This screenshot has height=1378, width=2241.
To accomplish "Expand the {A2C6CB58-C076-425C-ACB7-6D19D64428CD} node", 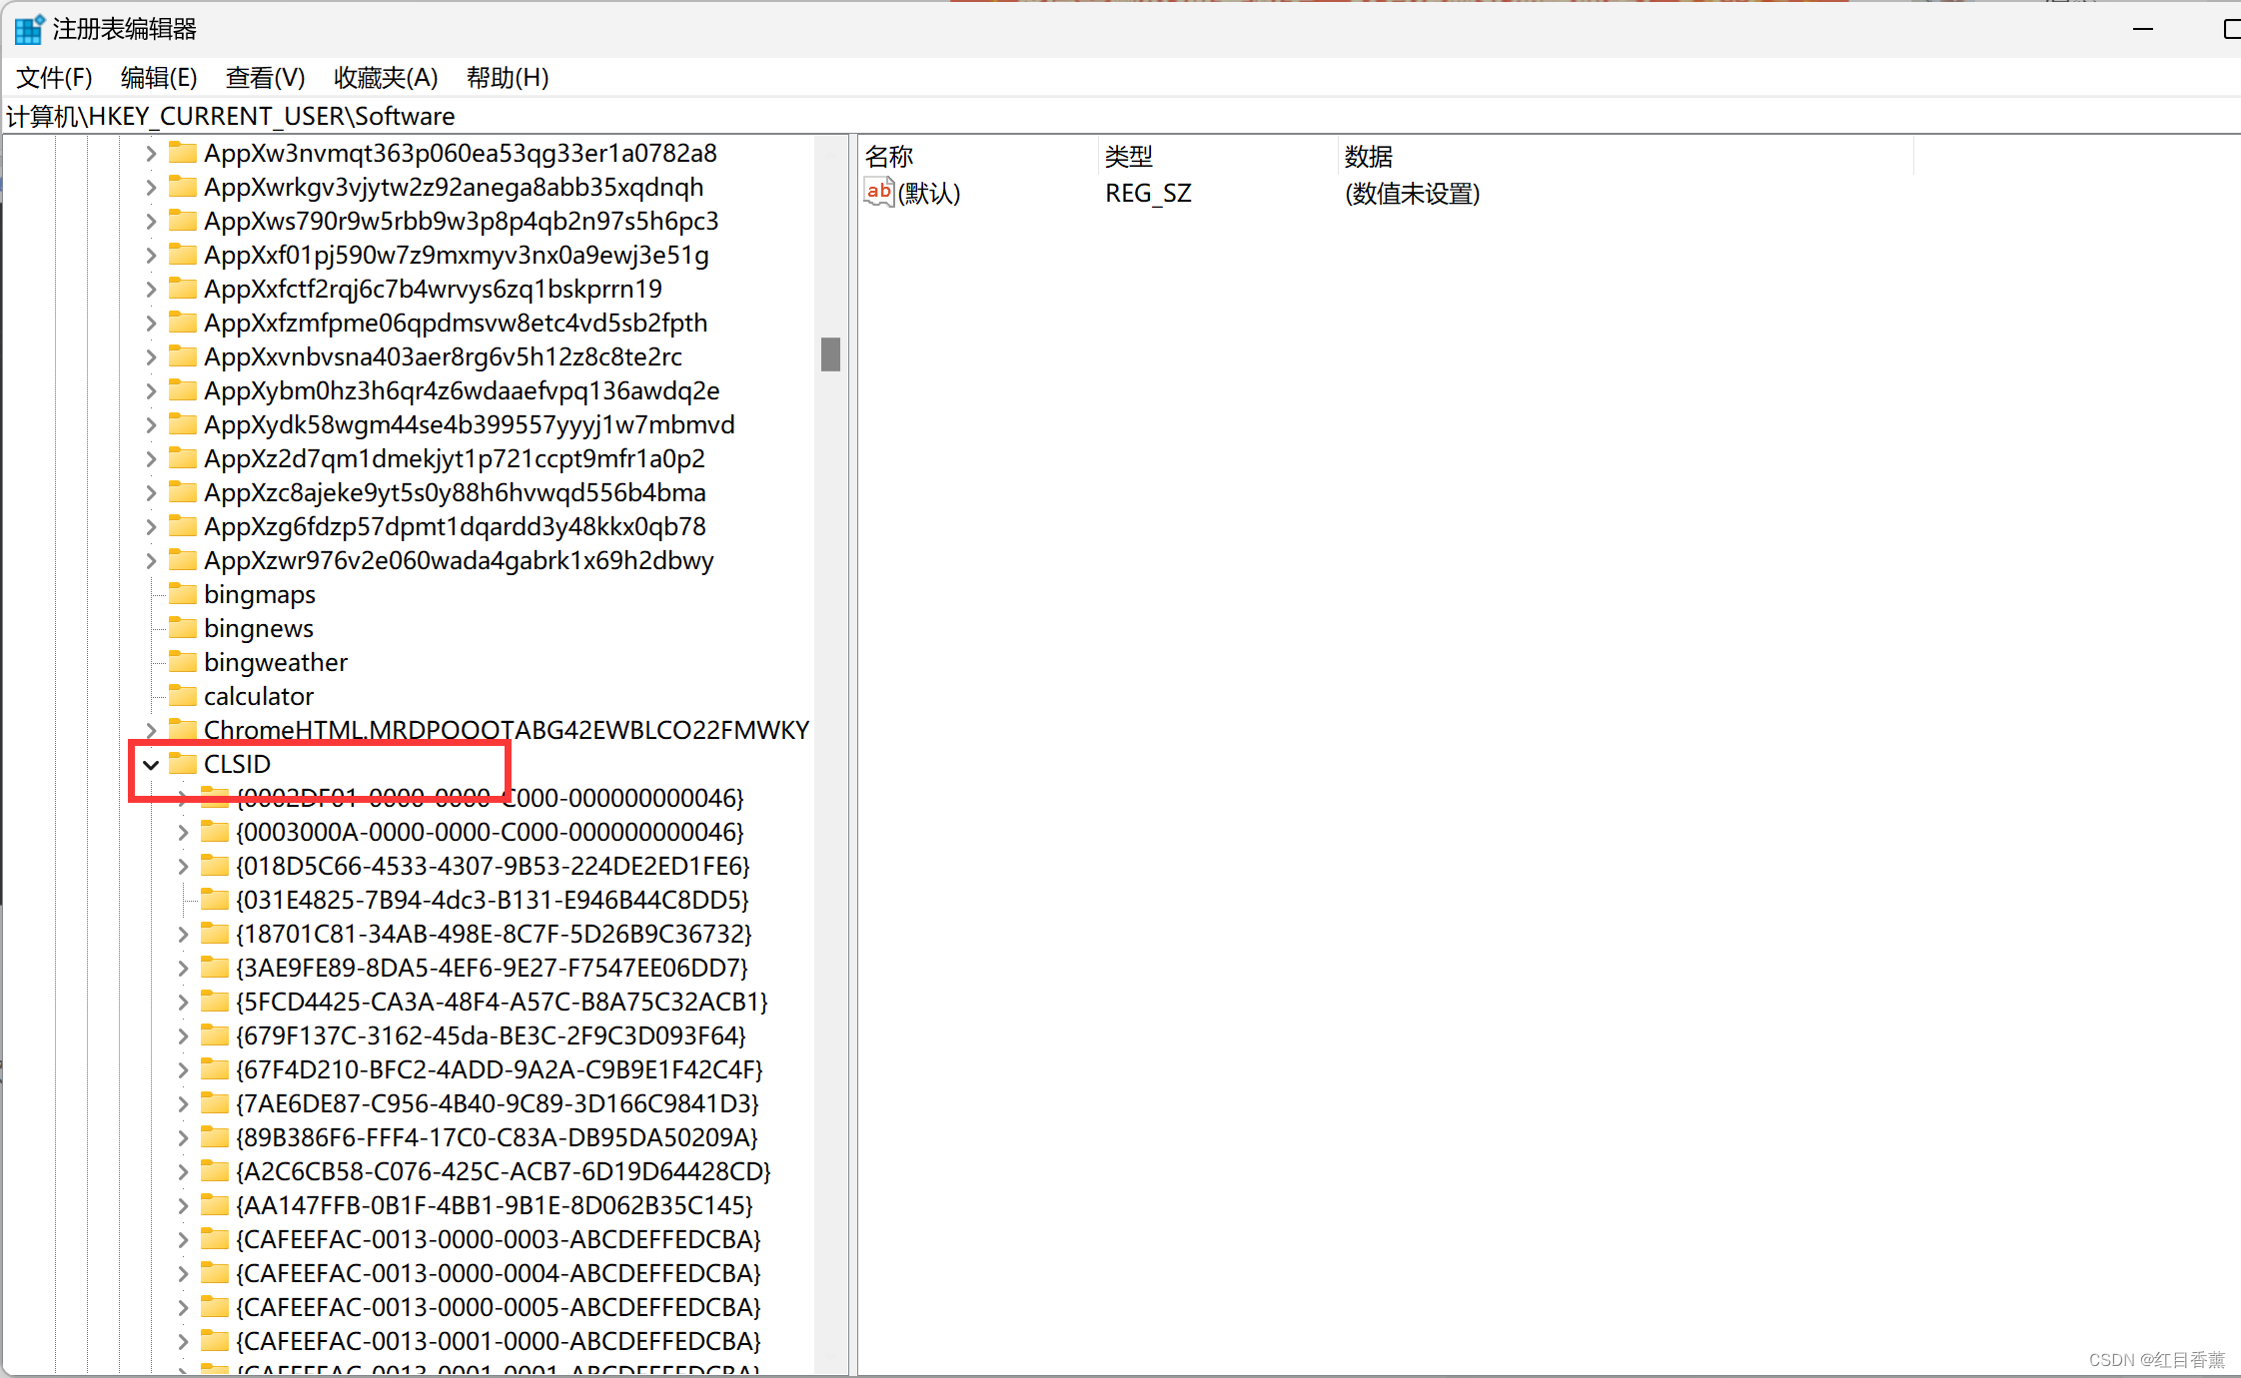I will [183, 1171].
